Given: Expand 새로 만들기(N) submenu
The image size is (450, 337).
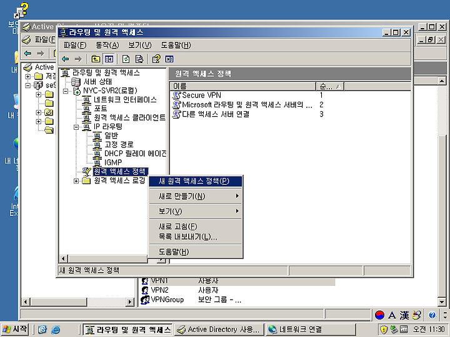Looking at the screenshot, I should coord(196,197).
